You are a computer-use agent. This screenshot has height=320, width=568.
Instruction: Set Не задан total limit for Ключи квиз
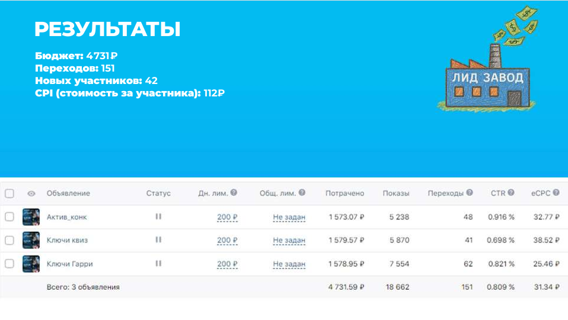click(289, 241)
